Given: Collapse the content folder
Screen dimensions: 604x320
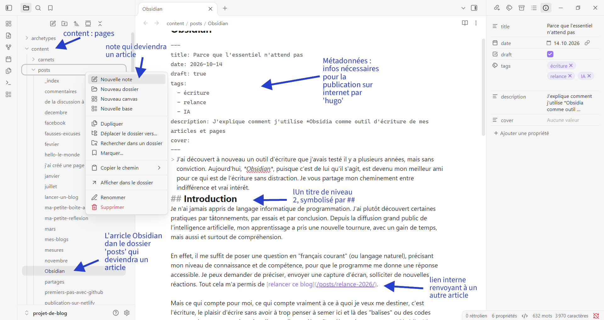Looking at the screenshot, I should pos(27,49).
